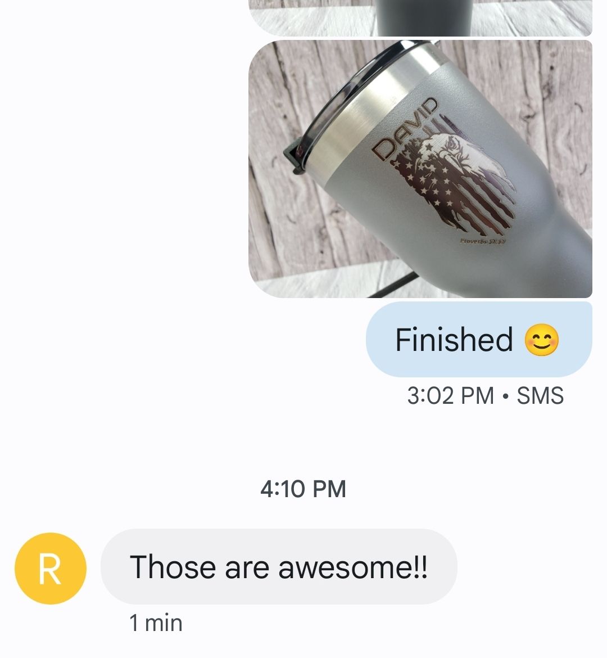Click the word "awesome!!" in received message
Screen dimensions: 607x658
(353, 567)
